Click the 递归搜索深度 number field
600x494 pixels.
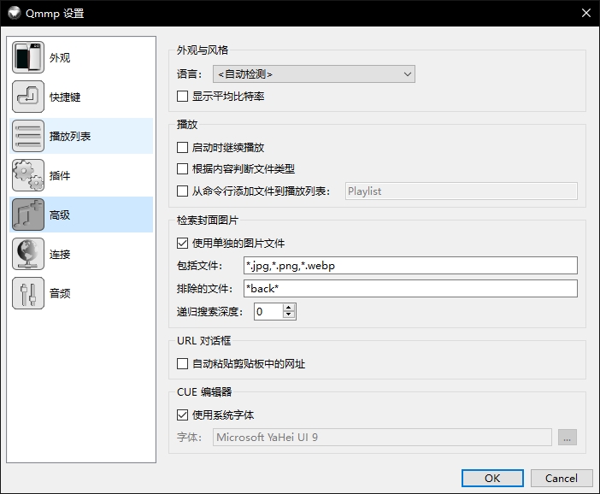pos(269,311)
